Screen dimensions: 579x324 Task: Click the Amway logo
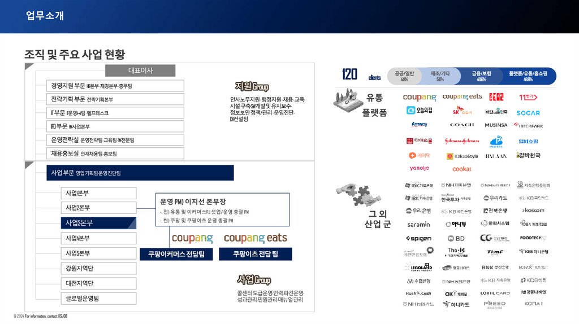coord(419,125)
